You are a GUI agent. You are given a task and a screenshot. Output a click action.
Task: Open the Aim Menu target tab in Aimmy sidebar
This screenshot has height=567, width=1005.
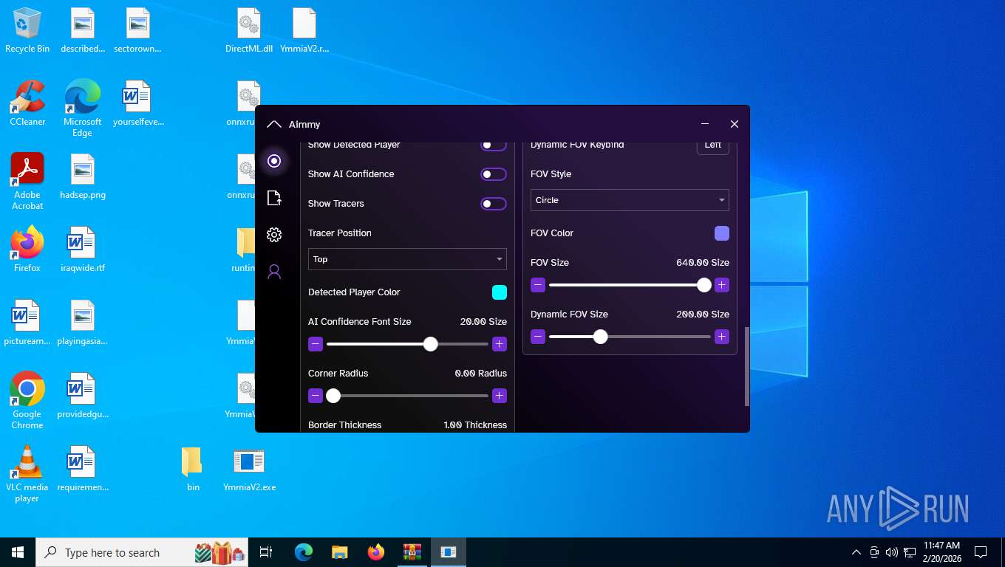(x=274, y=161)
